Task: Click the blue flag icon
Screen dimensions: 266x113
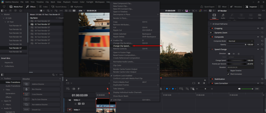Action: point(167,89)
